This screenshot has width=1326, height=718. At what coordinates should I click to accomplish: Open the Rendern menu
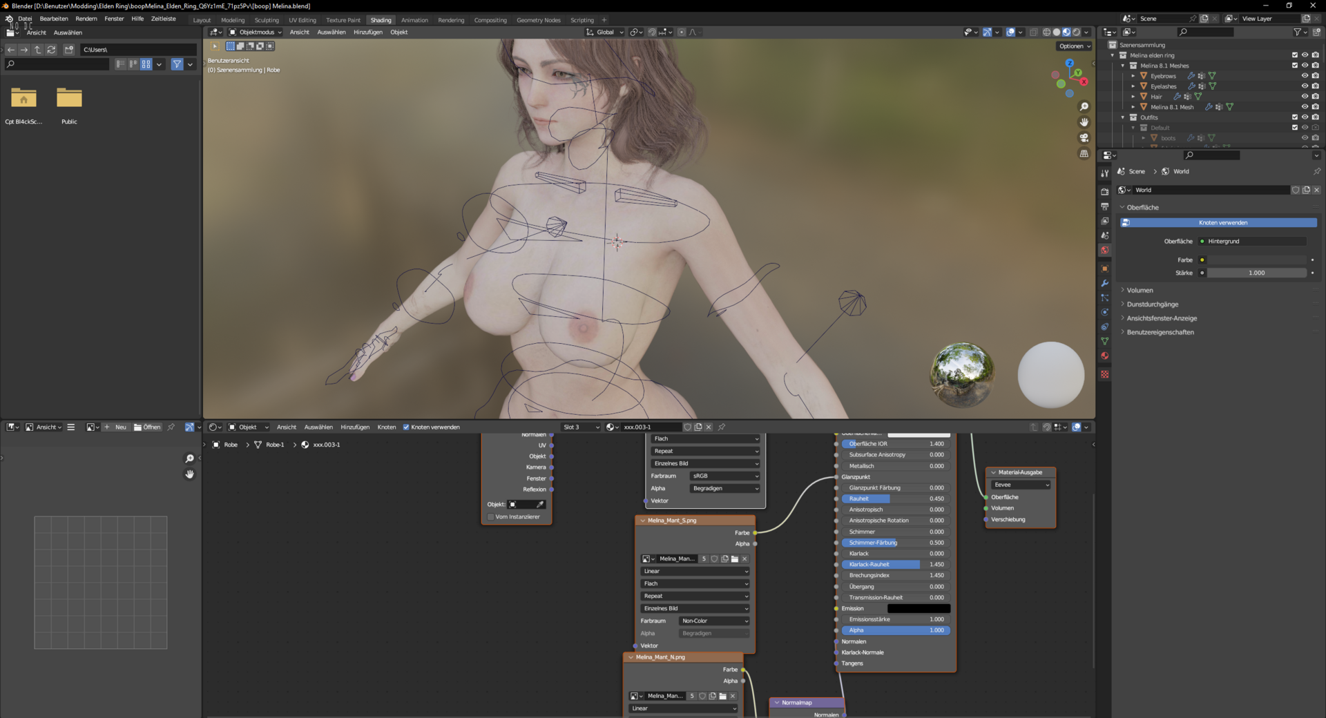[86, 19]
